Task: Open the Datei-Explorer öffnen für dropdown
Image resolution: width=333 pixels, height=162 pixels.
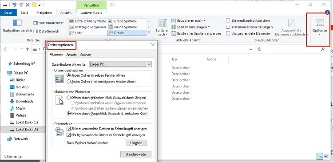Action: (121, 64)
